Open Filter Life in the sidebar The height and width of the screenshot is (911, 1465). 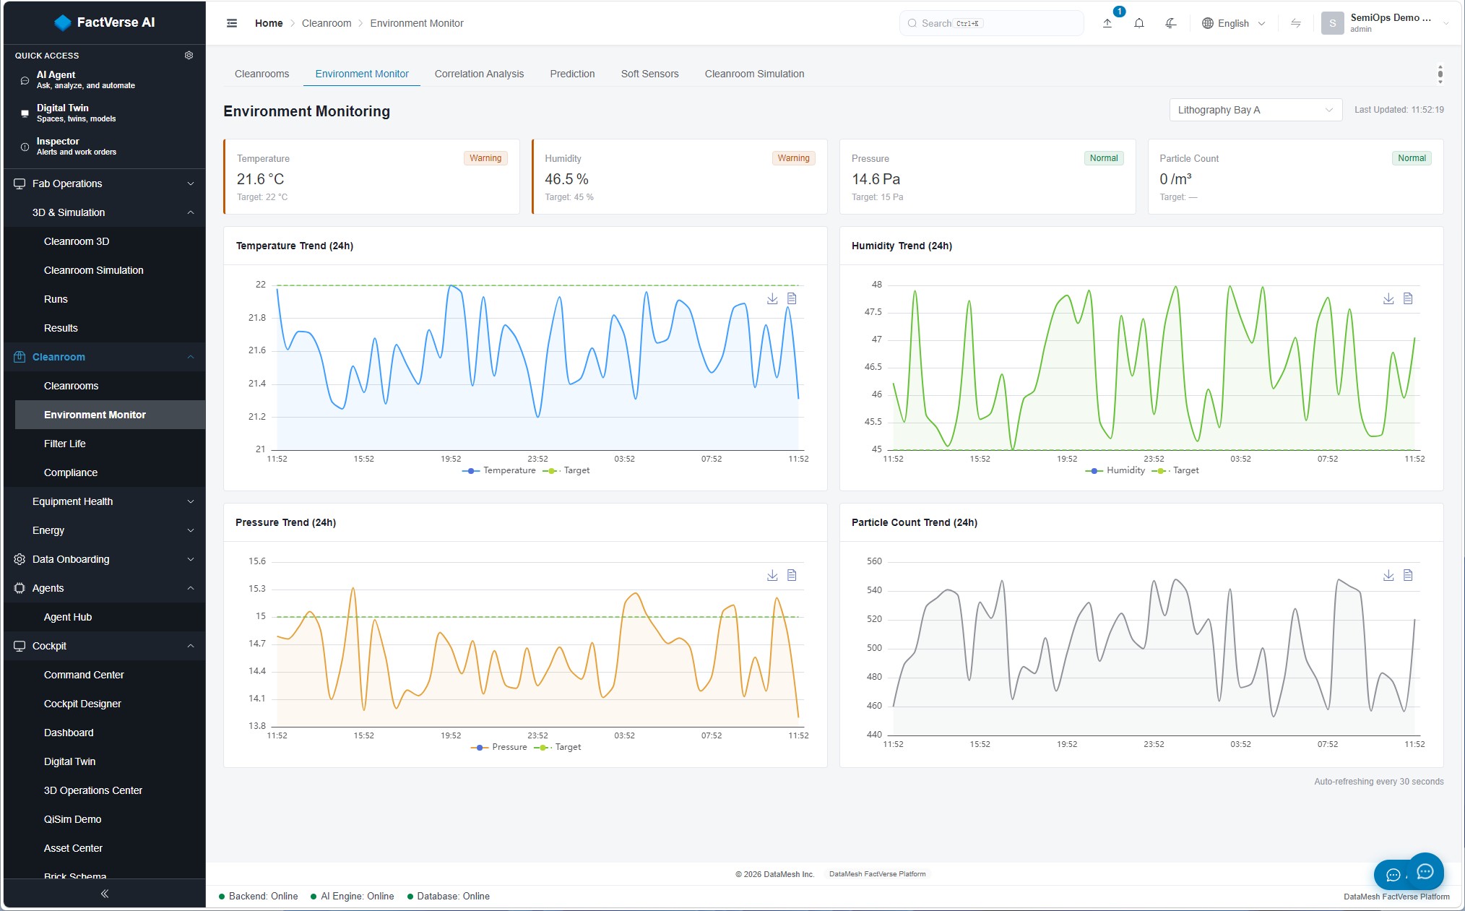click(x=64, y=444)
